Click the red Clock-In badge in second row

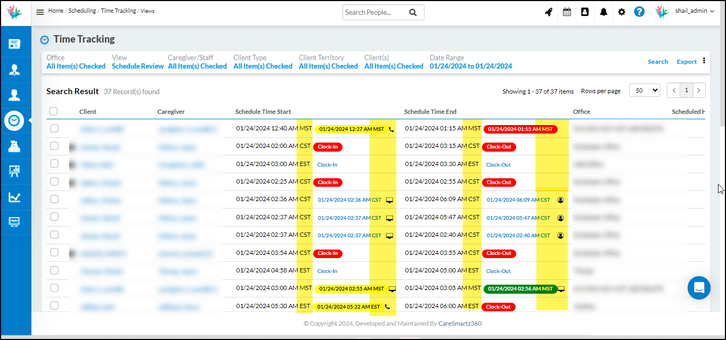tap(328, 147)
